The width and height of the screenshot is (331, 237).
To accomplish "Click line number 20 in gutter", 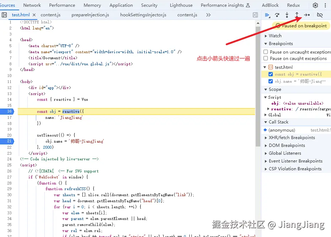I will point(9,135).
